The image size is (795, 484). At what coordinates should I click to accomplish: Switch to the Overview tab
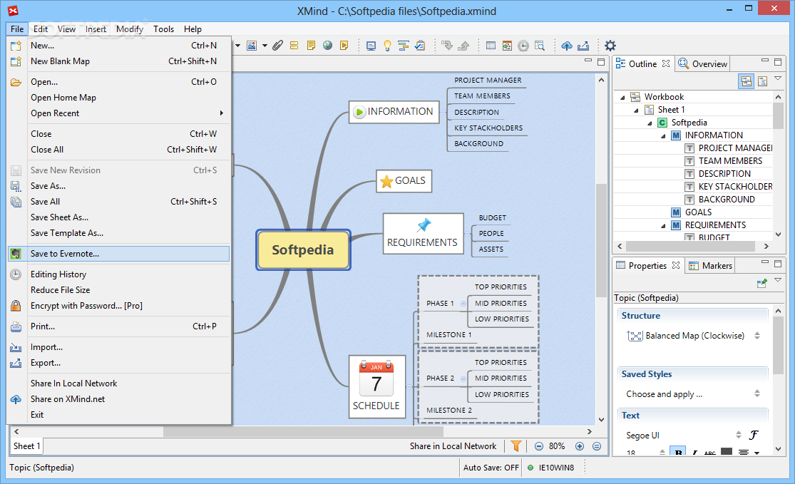[x=703, y=64]
